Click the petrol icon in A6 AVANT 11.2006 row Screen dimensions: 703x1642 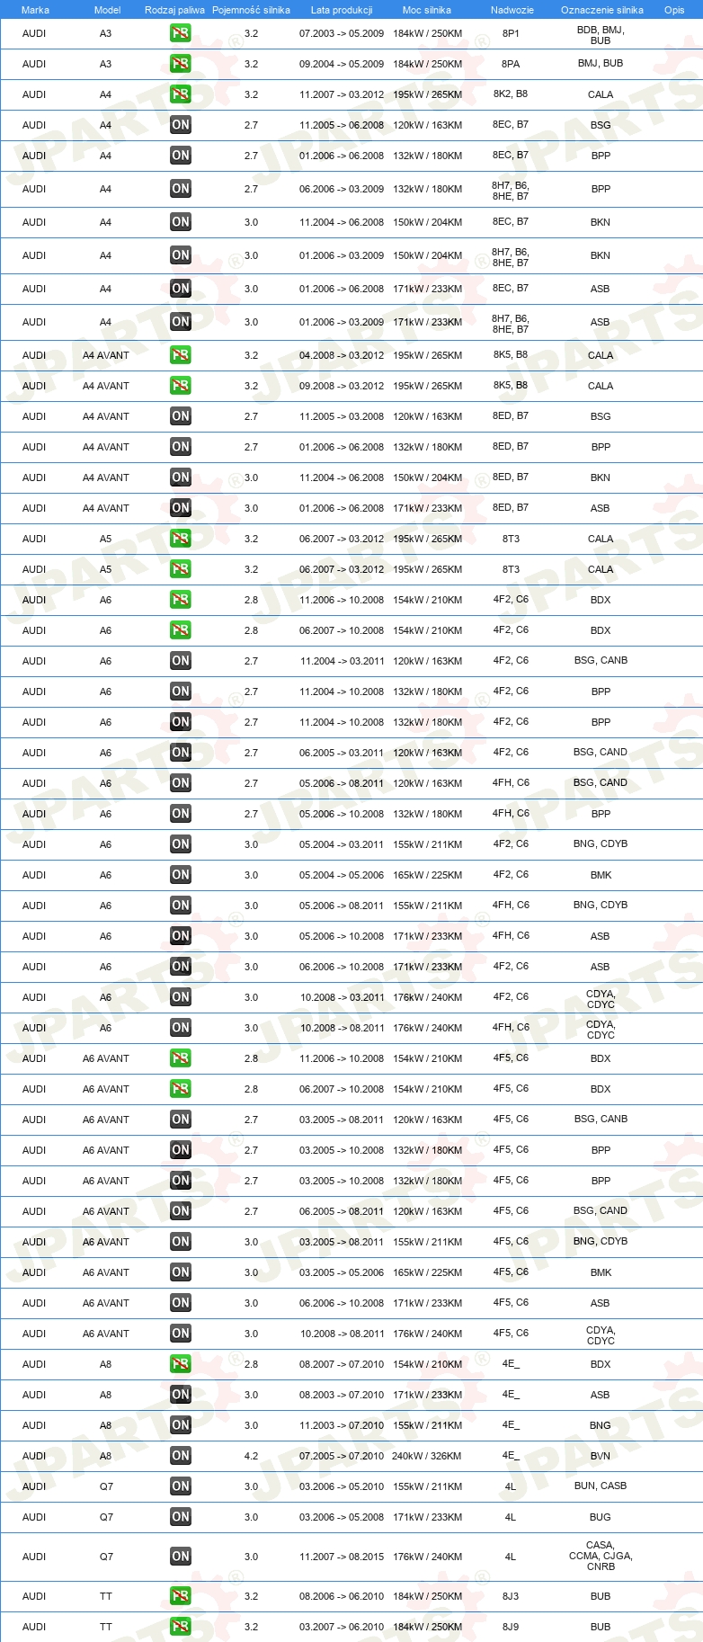coord(181,1058)
